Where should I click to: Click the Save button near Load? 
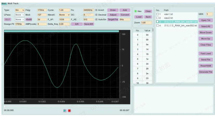tap(148, 17)
